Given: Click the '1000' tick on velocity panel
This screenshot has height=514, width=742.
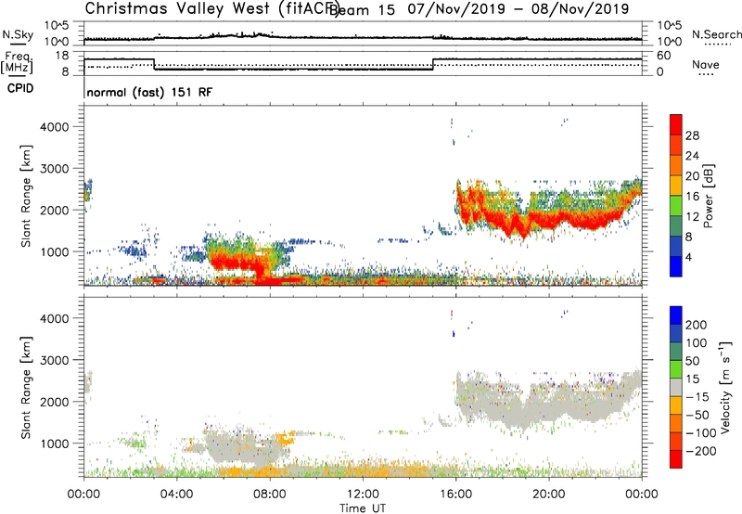Looking at the screenshot, I should point(55,443).
